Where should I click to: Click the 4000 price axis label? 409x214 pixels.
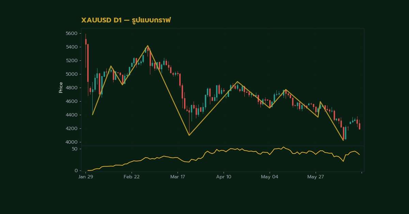tap(72, 142)
